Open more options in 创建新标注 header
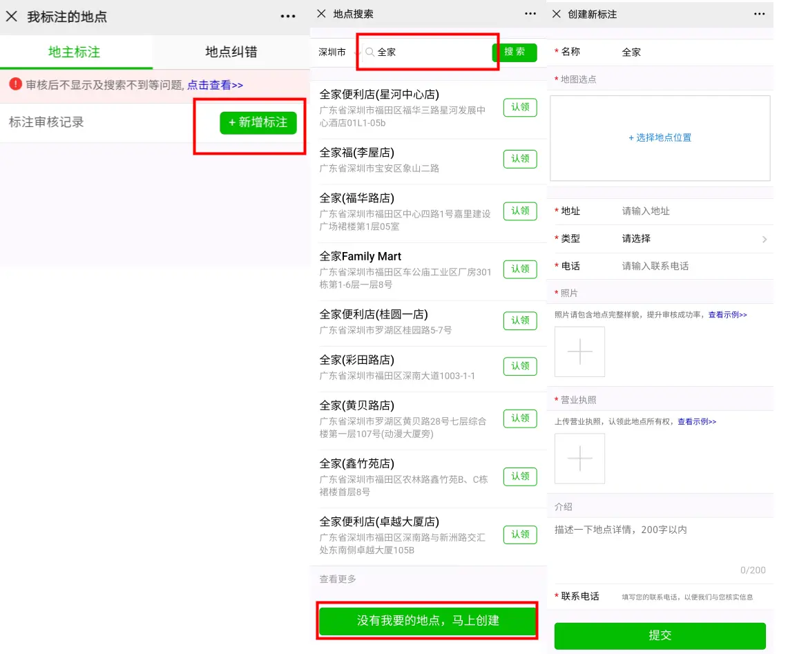Screen dimensions: 788x654 [x=759, y=14]
